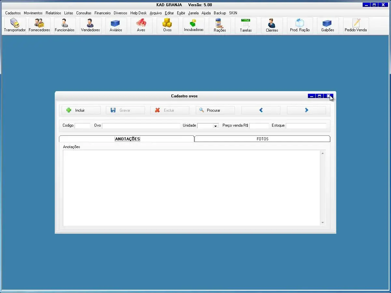
Task: Click into the Preço venda R$ field
Action: [259, 126]
